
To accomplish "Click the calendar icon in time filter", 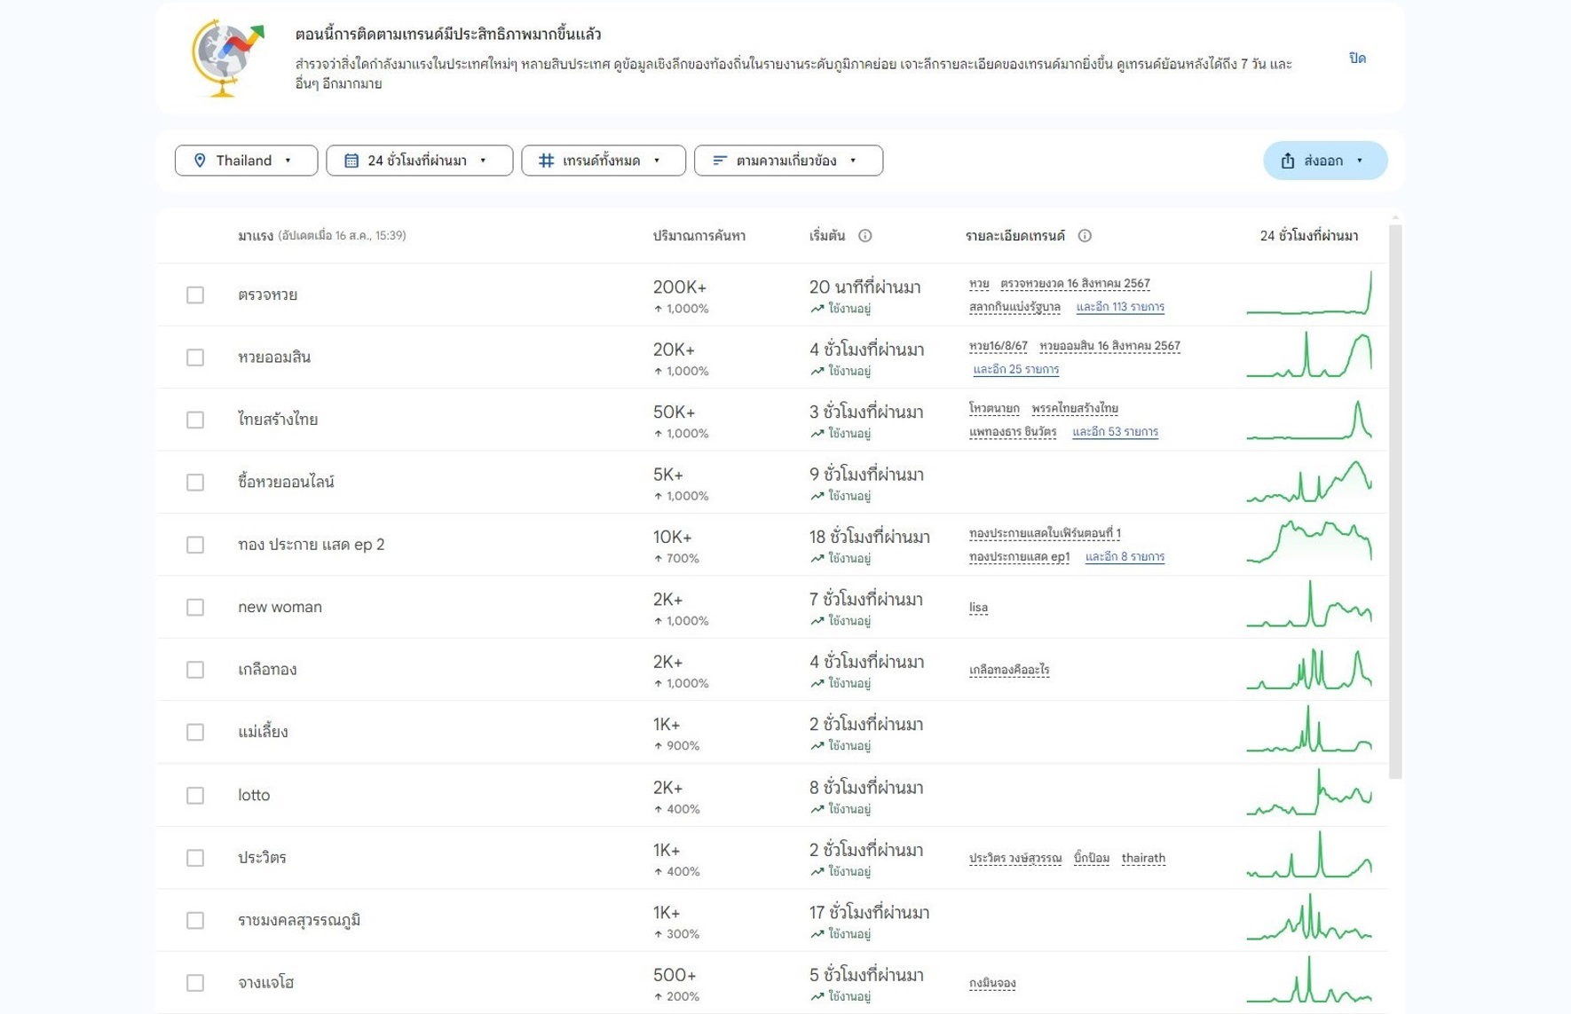I will (351, 161).
